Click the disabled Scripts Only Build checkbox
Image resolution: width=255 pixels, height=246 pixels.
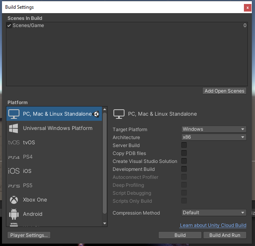(184, 201)
